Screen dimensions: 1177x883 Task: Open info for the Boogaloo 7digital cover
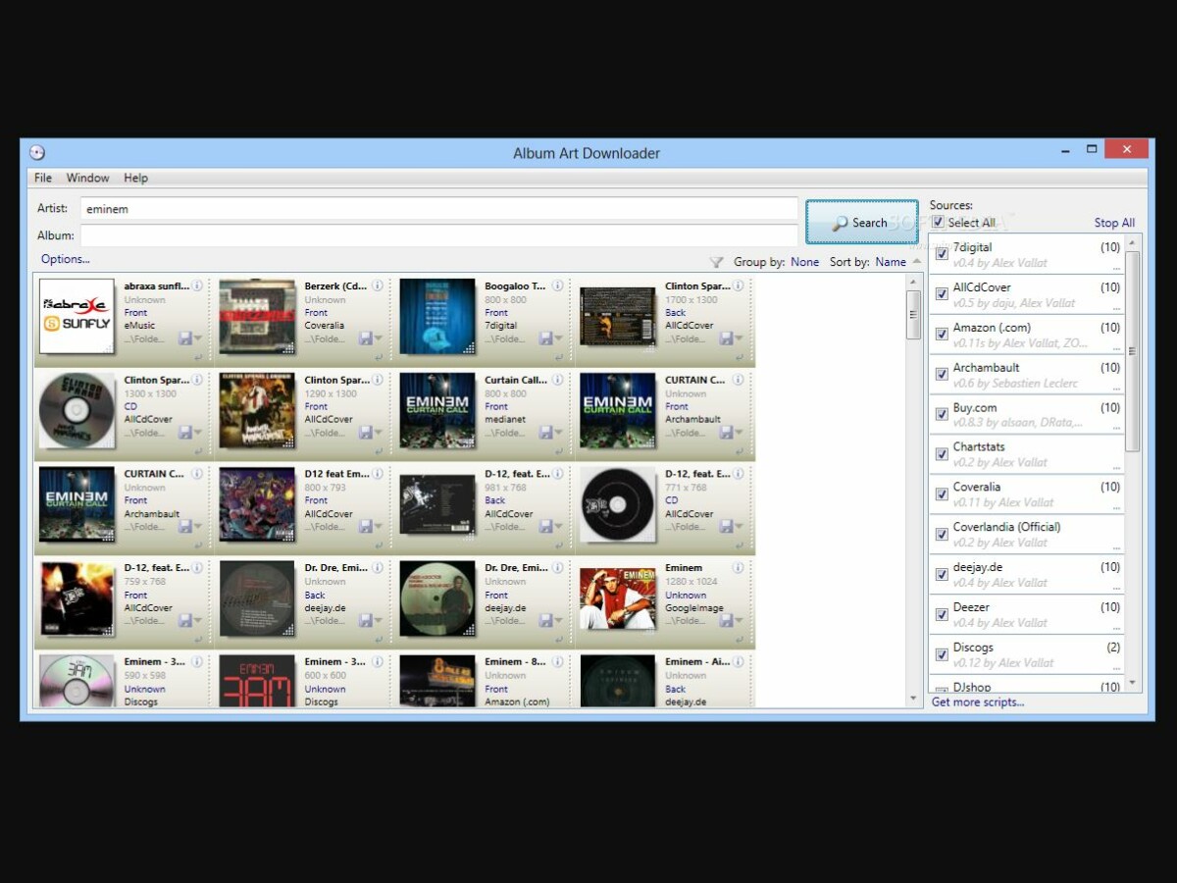557,286
